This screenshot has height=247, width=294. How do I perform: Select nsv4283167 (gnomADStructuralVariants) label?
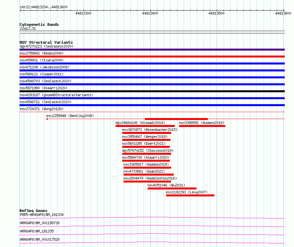point(56,95)
